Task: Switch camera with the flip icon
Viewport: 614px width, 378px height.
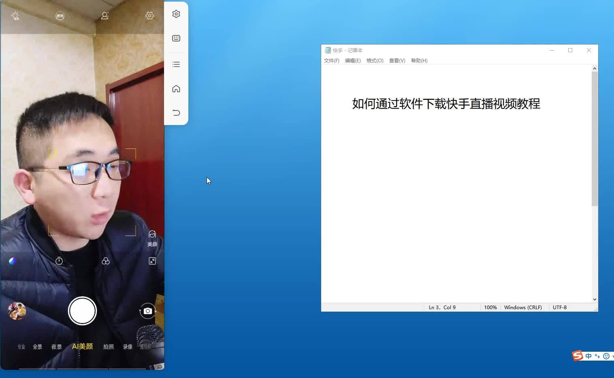Action: tap(148, 311)
